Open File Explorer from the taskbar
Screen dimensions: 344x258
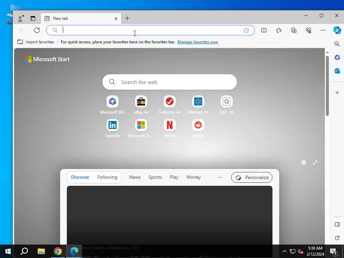tap(41, 251)
